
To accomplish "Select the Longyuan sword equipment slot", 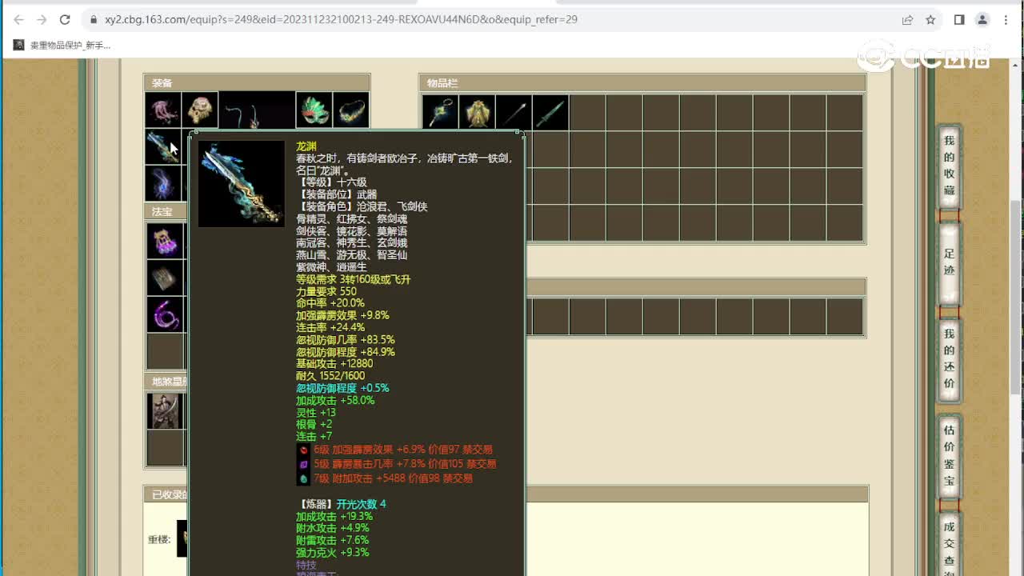I will point(162,146).
